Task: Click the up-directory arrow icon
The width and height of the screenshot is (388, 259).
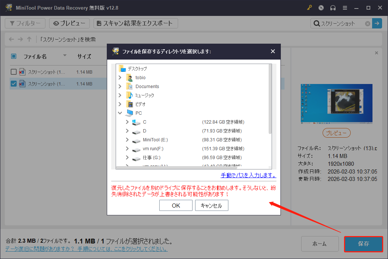Action: point(29,39)
